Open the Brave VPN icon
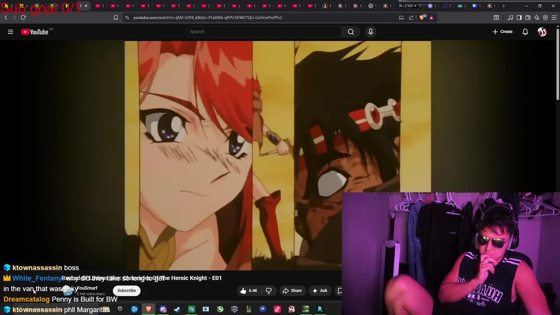The width and height of the screenshot is (560, 315). [x=545, y=17]
